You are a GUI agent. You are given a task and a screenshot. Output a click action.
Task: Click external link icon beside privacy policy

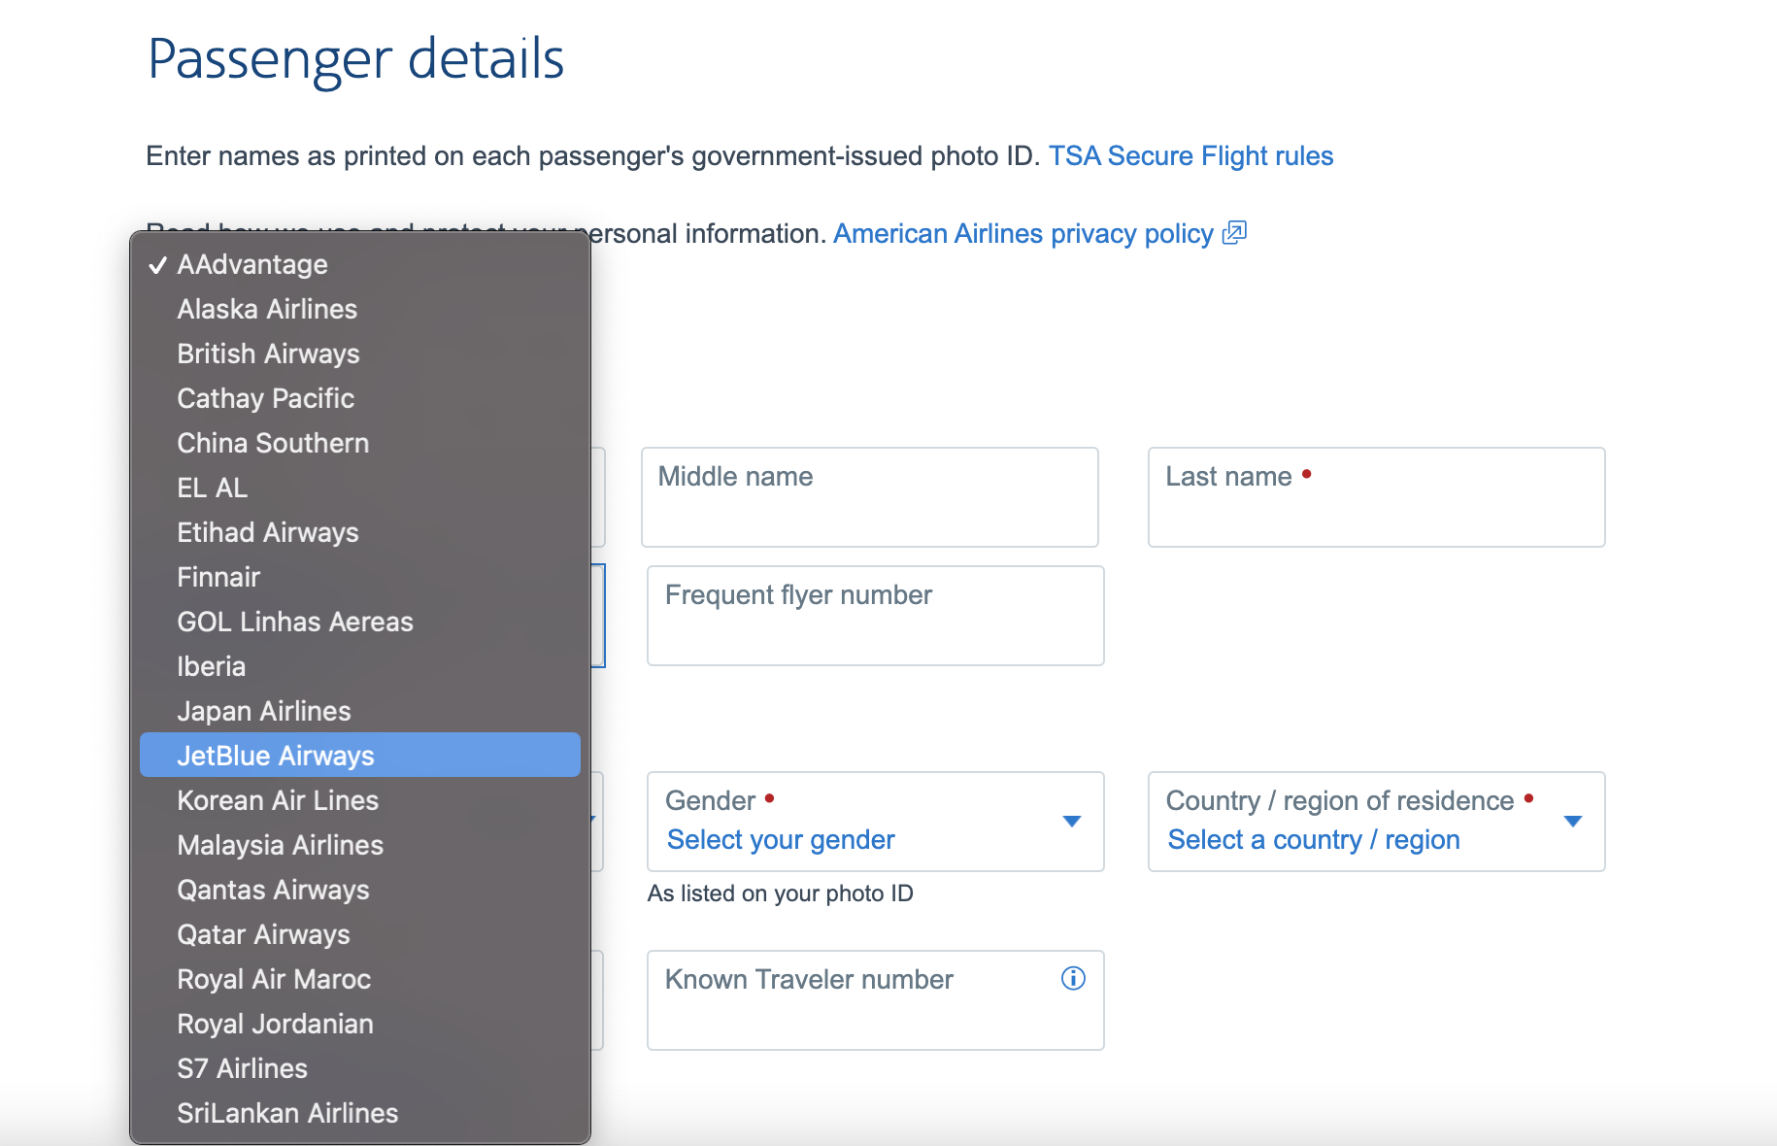coord(1234,233)
